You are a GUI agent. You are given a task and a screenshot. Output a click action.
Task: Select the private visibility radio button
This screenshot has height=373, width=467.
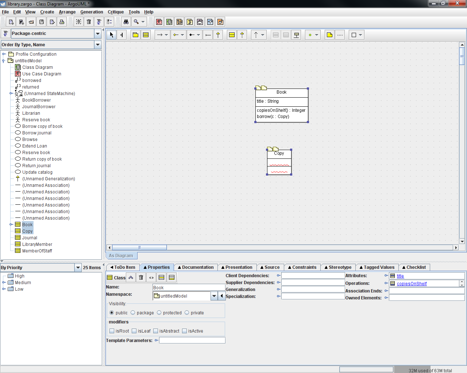[x=187, y=313]
